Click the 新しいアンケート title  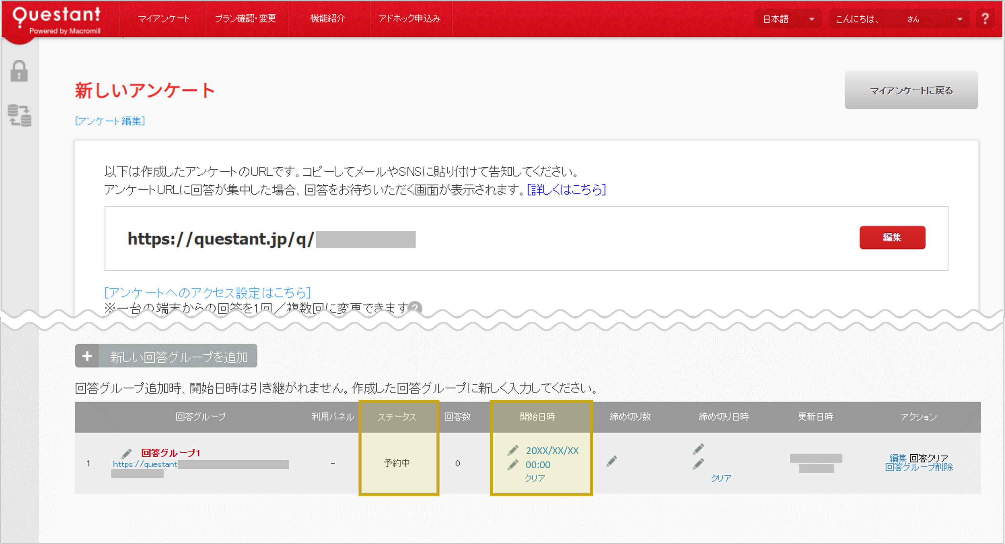pos(145,90)
